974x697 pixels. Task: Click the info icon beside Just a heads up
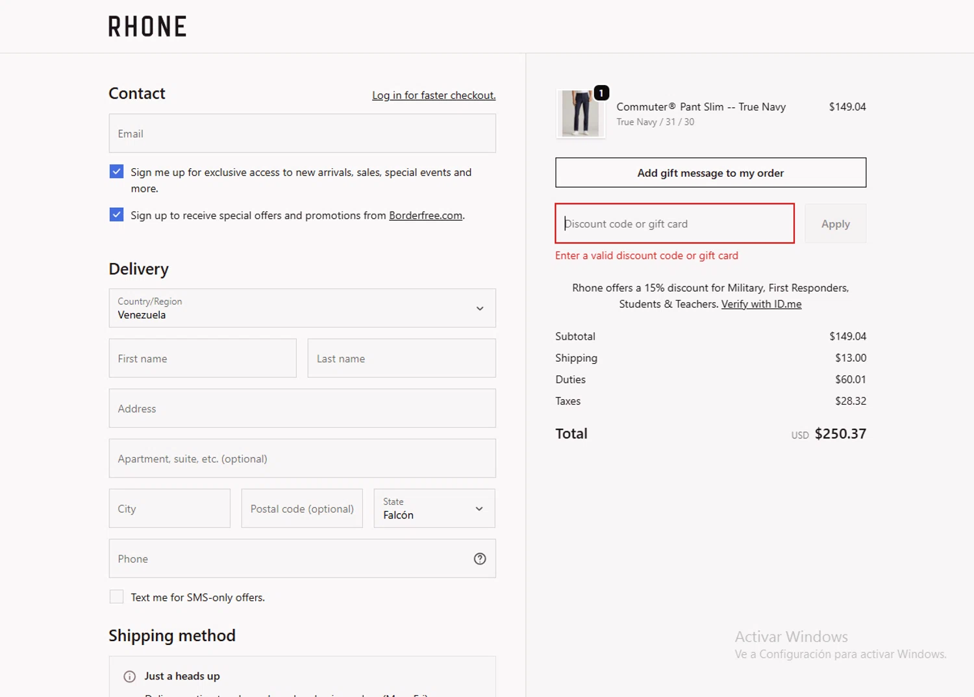(x=130, y=676)
